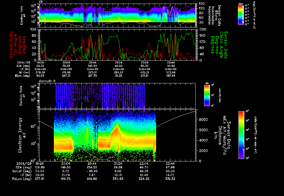Click the 'counts/sec' unit label
284x196 pixels.
click(x=220, y=95)
